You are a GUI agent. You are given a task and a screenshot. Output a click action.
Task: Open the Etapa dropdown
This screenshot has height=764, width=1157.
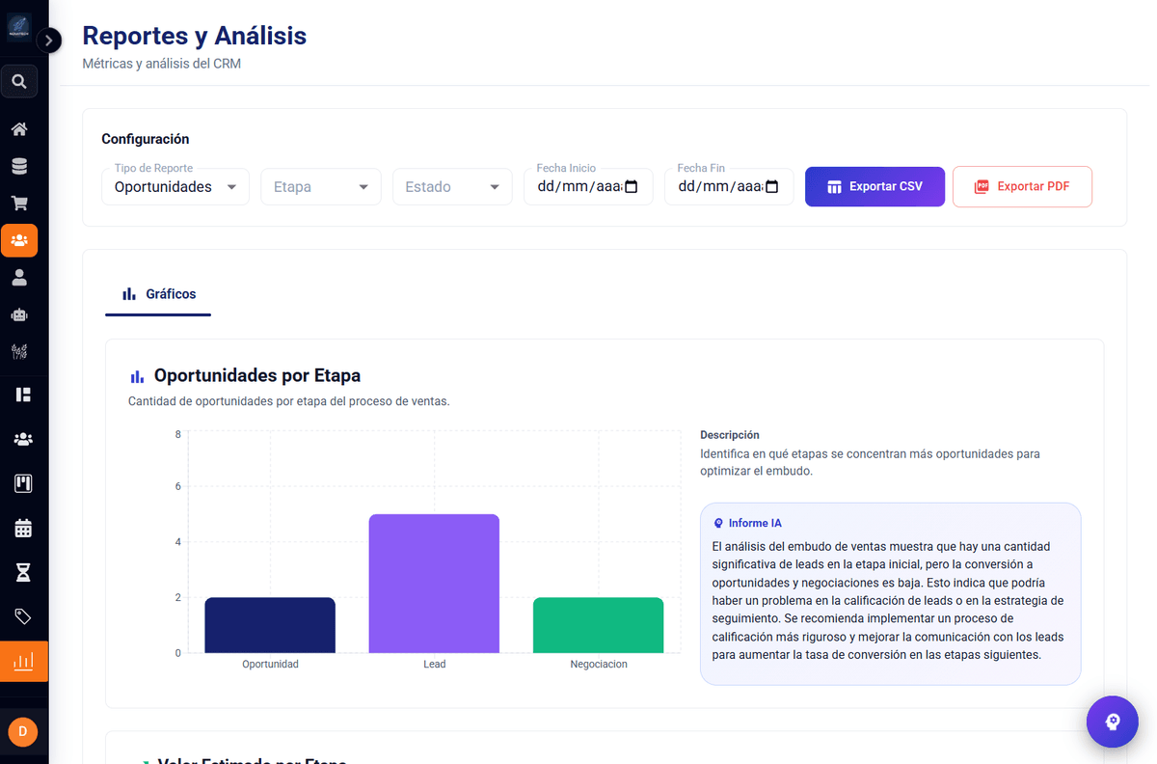point(321,187)
